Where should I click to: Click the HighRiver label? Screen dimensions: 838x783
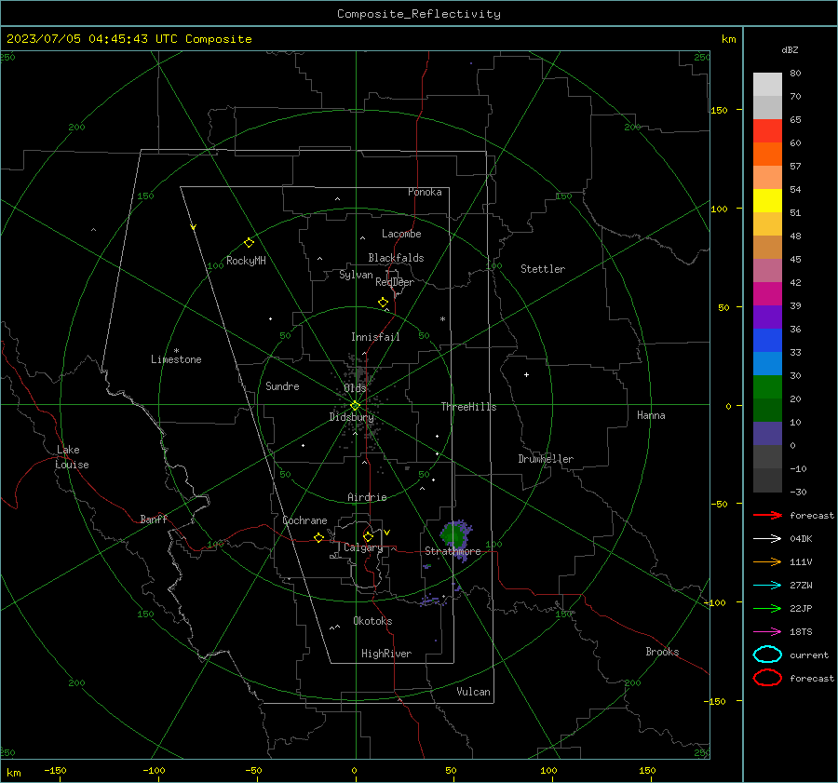(386, 654)
